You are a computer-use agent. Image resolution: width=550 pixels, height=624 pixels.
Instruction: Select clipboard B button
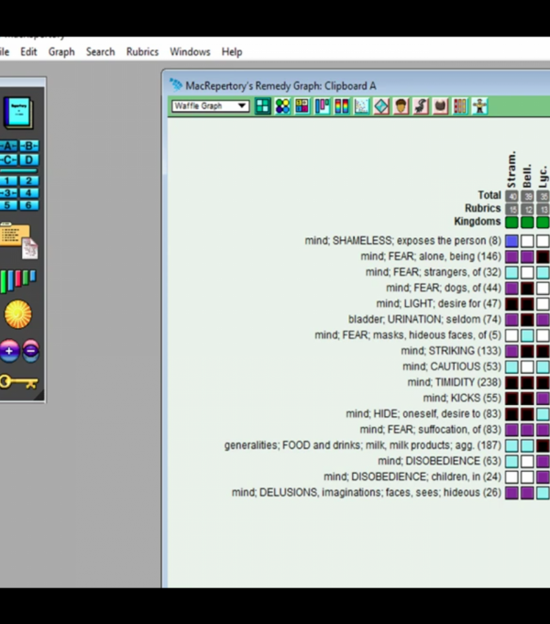(x=29, y=146)
